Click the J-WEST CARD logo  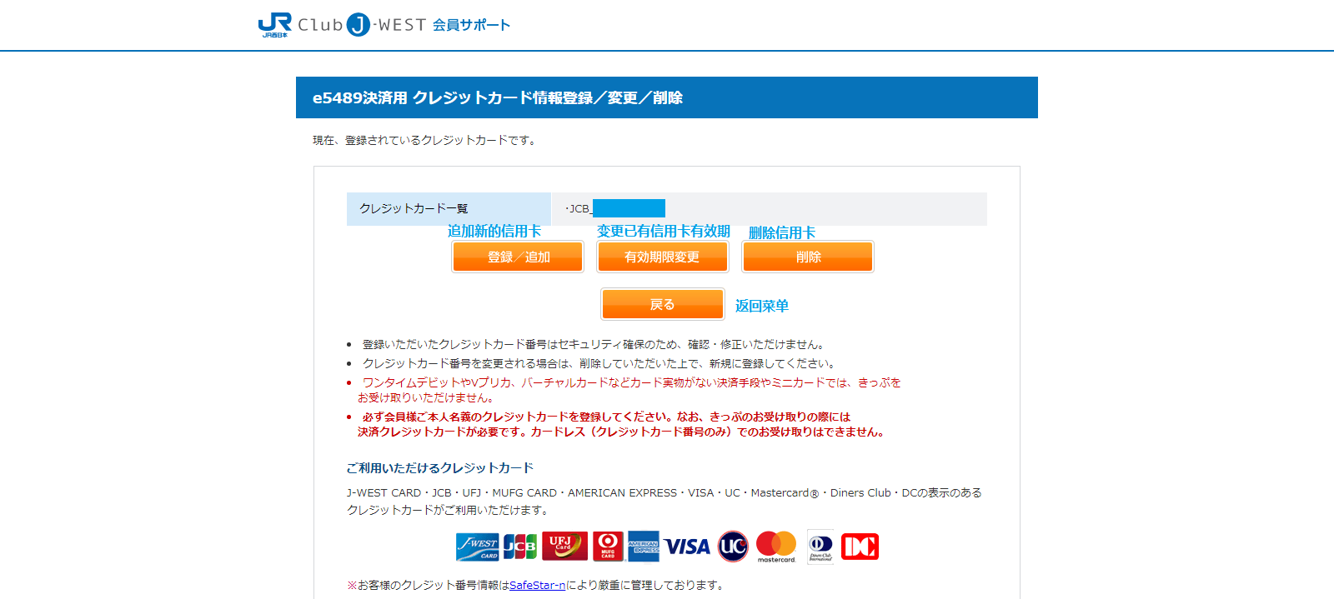(x=477, y=547)
